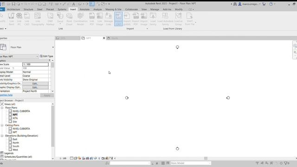Viewport: 297px width, 167px height.
Task: Click the highlighted Import CAD tool
Action: (x=119, y=19)
